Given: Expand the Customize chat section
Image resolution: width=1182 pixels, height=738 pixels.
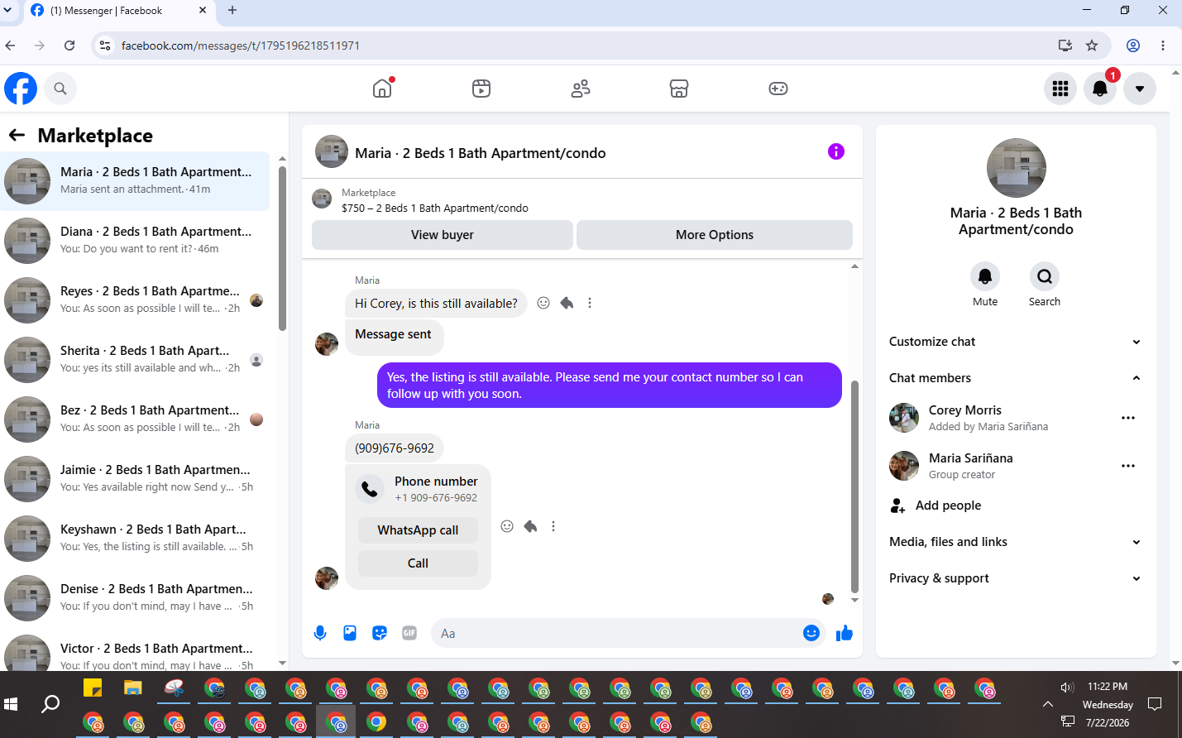Looking at the screenshot, I should pos(1016,342).
